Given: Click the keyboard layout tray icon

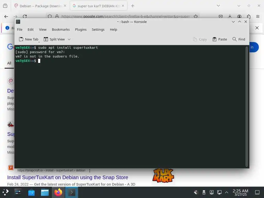Looking at the screenshot, I should click(x=211, y=192).
